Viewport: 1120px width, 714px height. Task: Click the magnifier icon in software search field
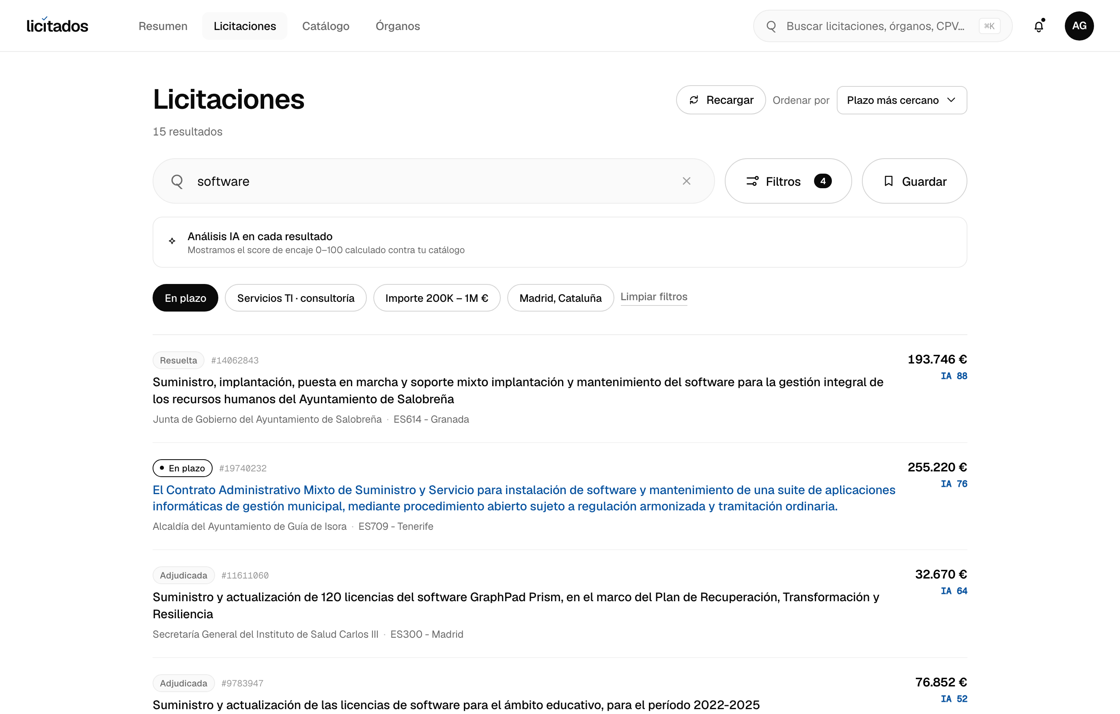pos(177,181)
